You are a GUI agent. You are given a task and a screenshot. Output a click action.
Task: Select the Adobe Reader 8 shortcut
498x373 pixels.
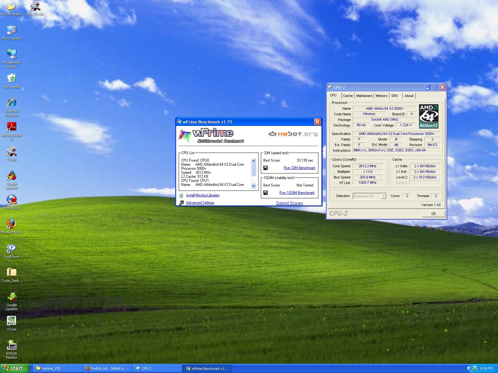coord(12,131)
